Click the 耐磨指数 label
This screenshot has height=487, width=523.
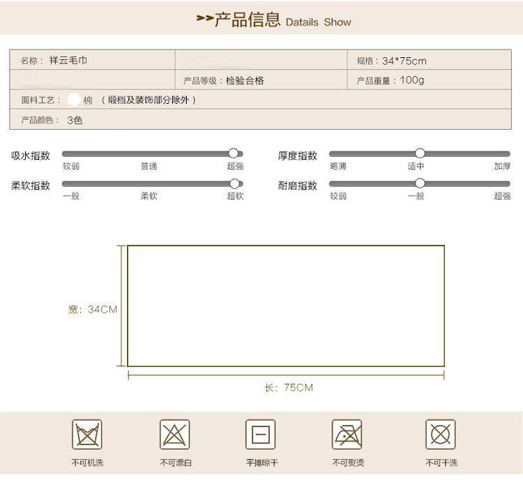tap(298, 186)
